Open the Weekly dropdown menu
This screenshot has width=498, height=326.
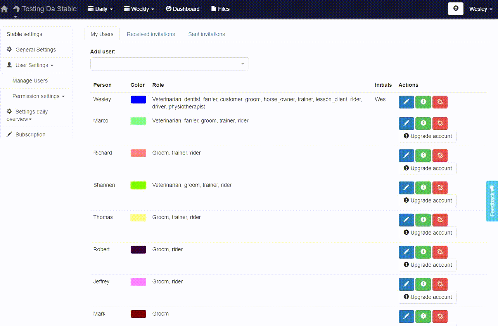click(139, 9)
